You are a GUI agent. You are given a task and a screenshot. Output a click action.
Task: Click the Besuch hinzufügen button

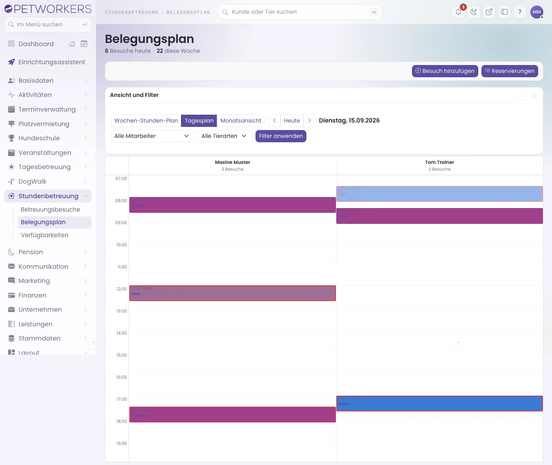(445, 71)
